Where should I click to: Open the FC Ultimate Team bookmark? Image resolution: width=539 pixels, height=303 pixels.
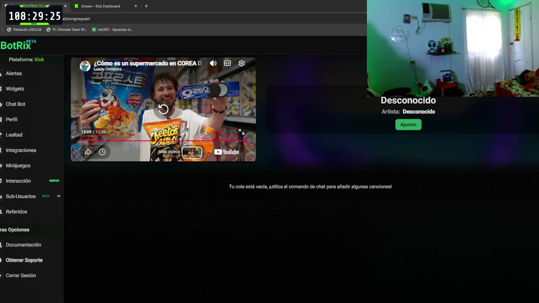tap(67, 29)
